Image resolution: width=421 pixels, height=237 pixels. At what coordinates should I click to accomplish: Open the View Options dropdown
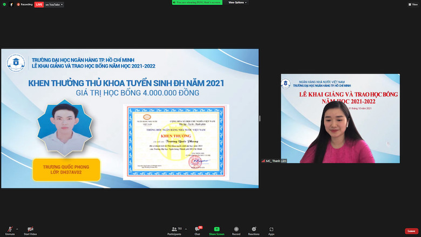click(237, 3)
